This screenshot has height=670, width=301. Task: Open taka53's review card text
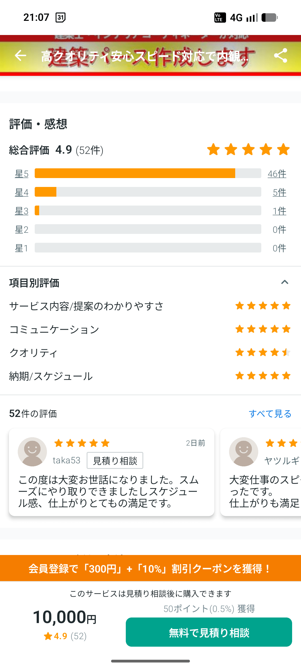[x=108, y=492]
